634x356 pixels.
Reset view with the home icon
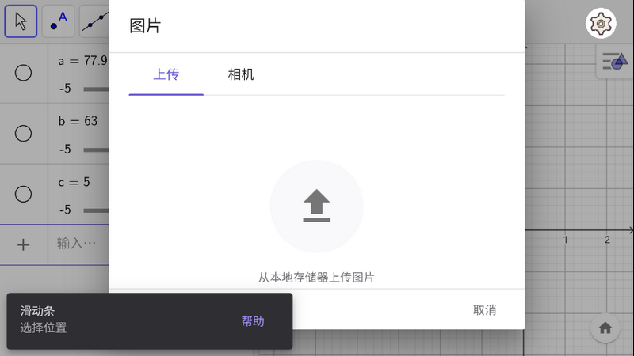(x=605, y=328)
